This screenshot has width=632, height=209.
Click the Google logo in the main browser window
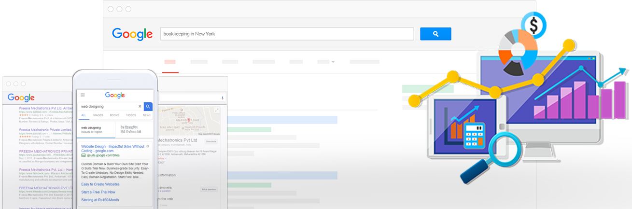132,34
